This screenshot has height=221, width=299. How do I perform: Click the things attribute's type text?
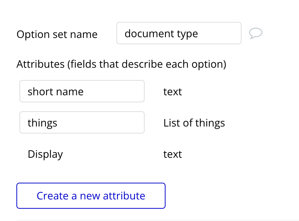194,123
